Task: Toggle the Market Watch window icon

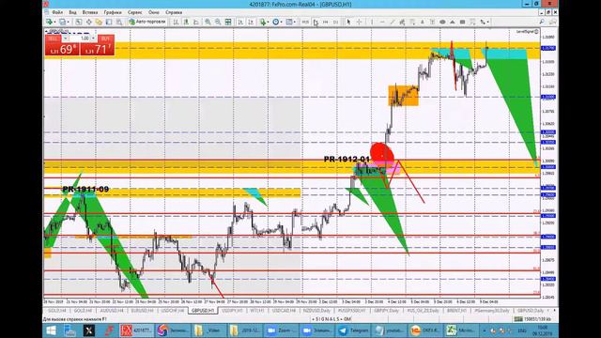Action: coord(79,22)
